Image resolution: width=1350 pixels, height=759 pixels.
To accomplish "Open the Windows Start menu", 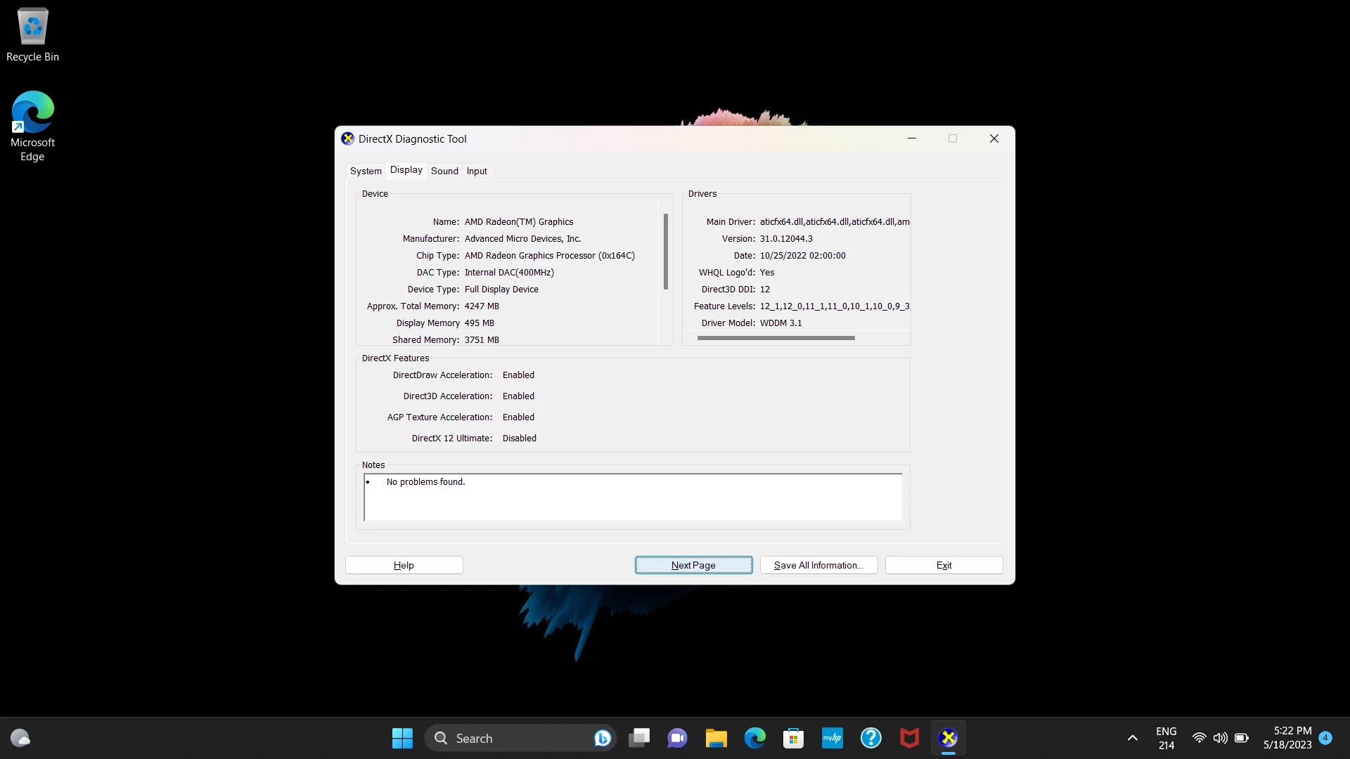I will [x=401, y=738].
